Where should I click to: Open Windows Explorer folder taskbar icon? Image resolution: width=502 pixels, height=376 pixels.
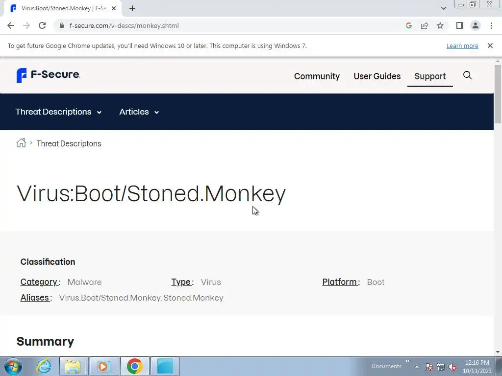coord(73,366)
